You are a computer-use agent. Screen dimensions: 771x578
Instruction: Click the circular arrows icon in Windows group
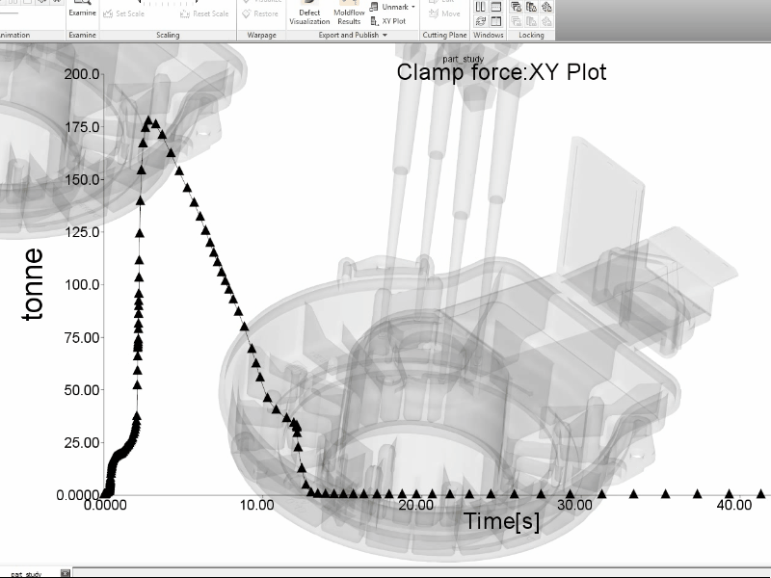[x=480, y=21]
